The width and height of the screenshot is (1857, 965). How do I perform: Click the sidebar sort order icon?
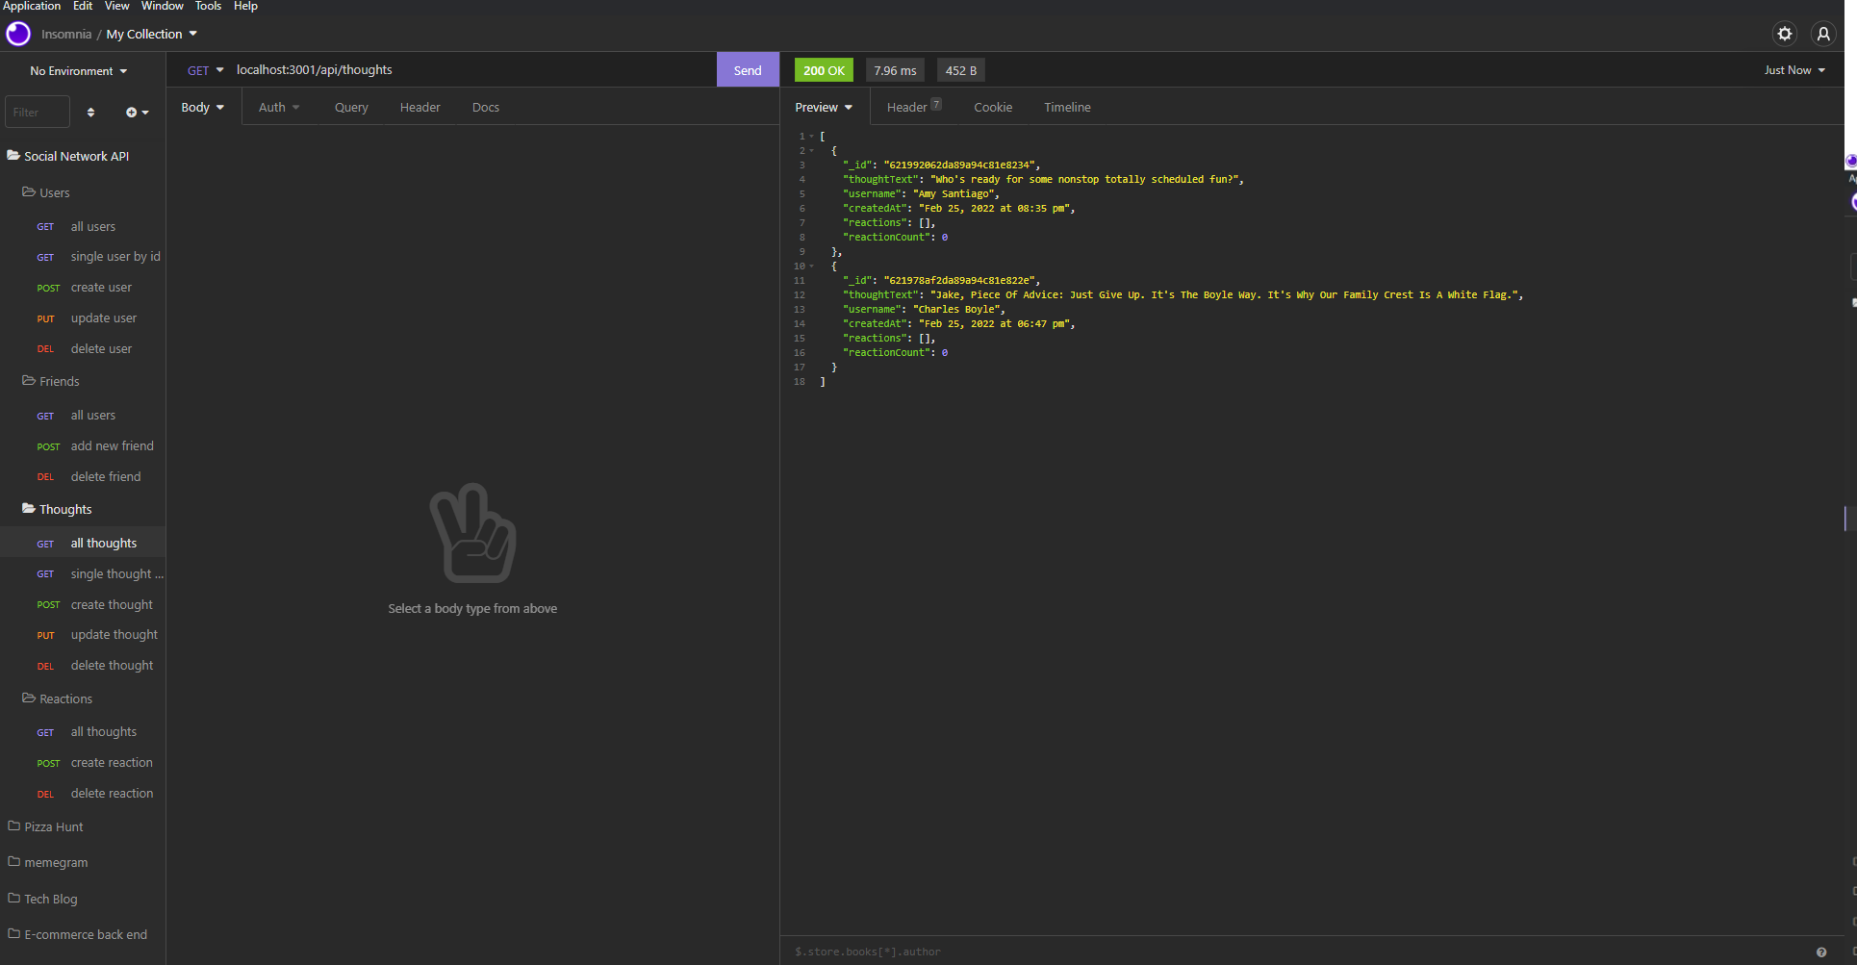pos(90,112)
